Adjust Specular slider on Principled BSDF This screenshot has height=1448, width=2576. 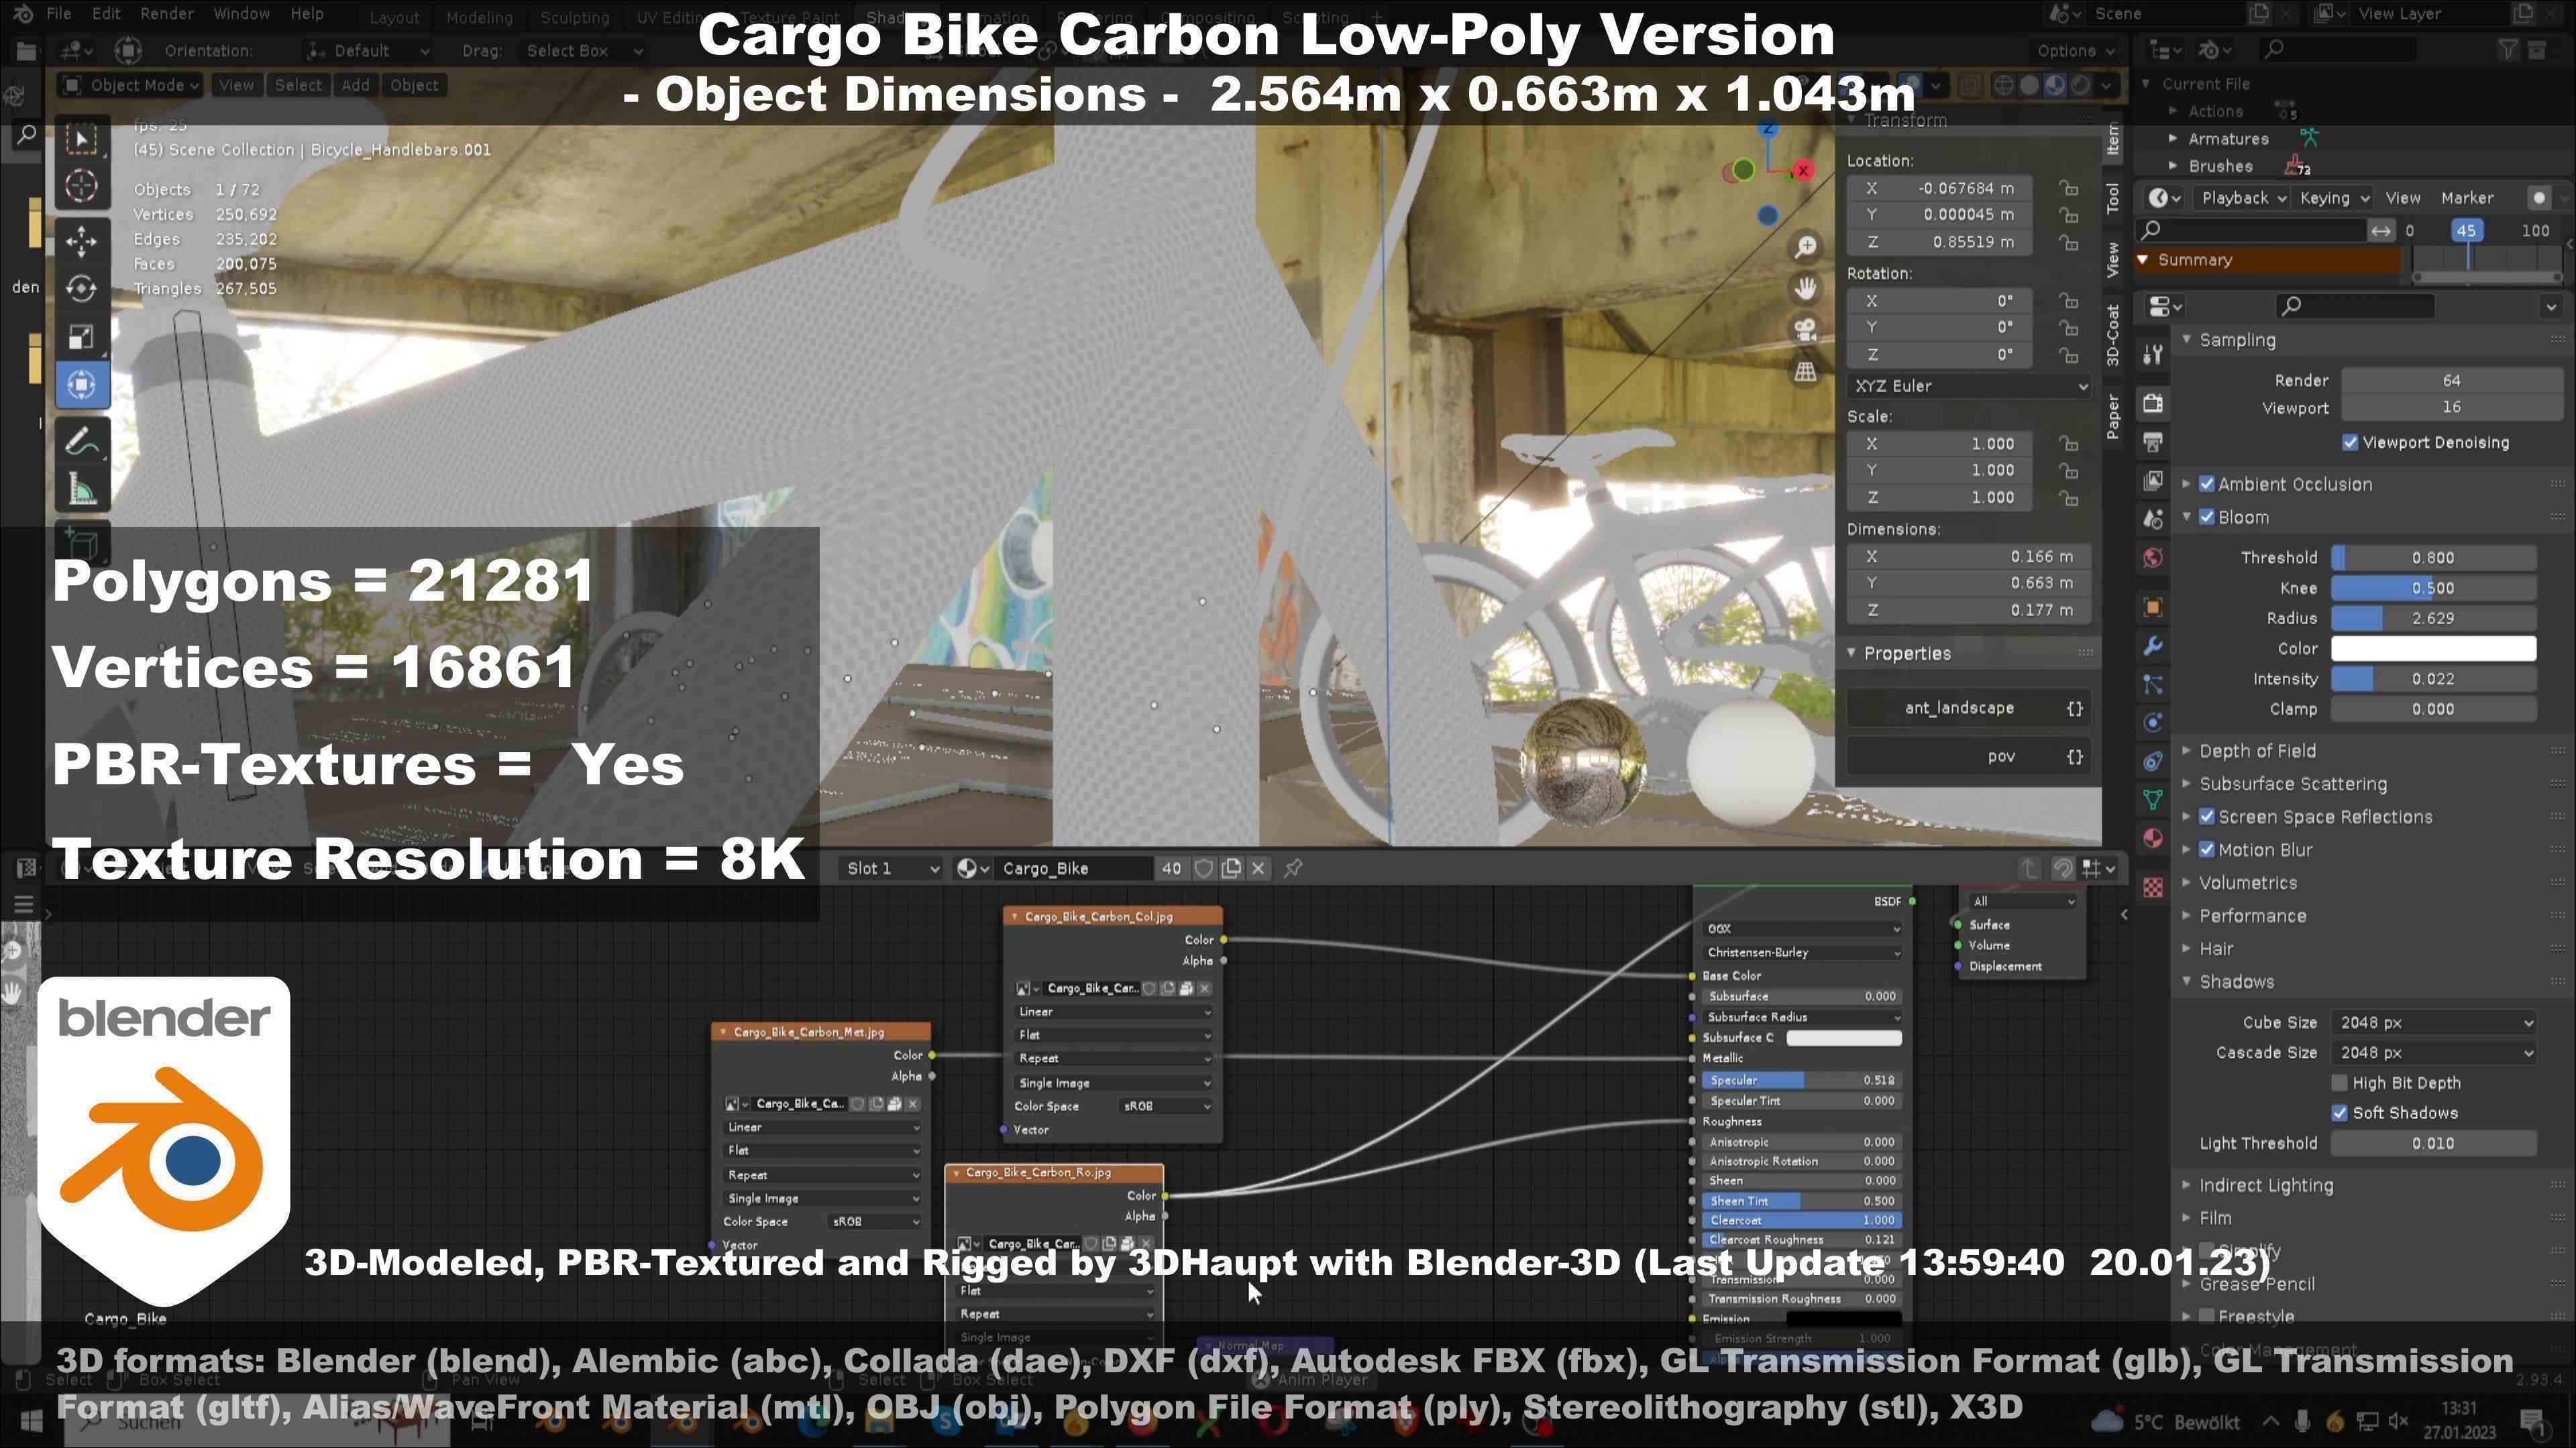pyautogui.click(x=1801, y=1080)
